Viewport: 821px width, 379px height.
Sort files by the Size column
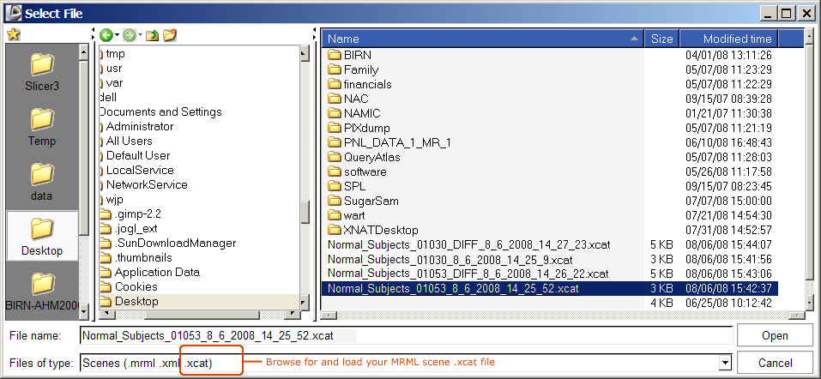pos(661,39)
